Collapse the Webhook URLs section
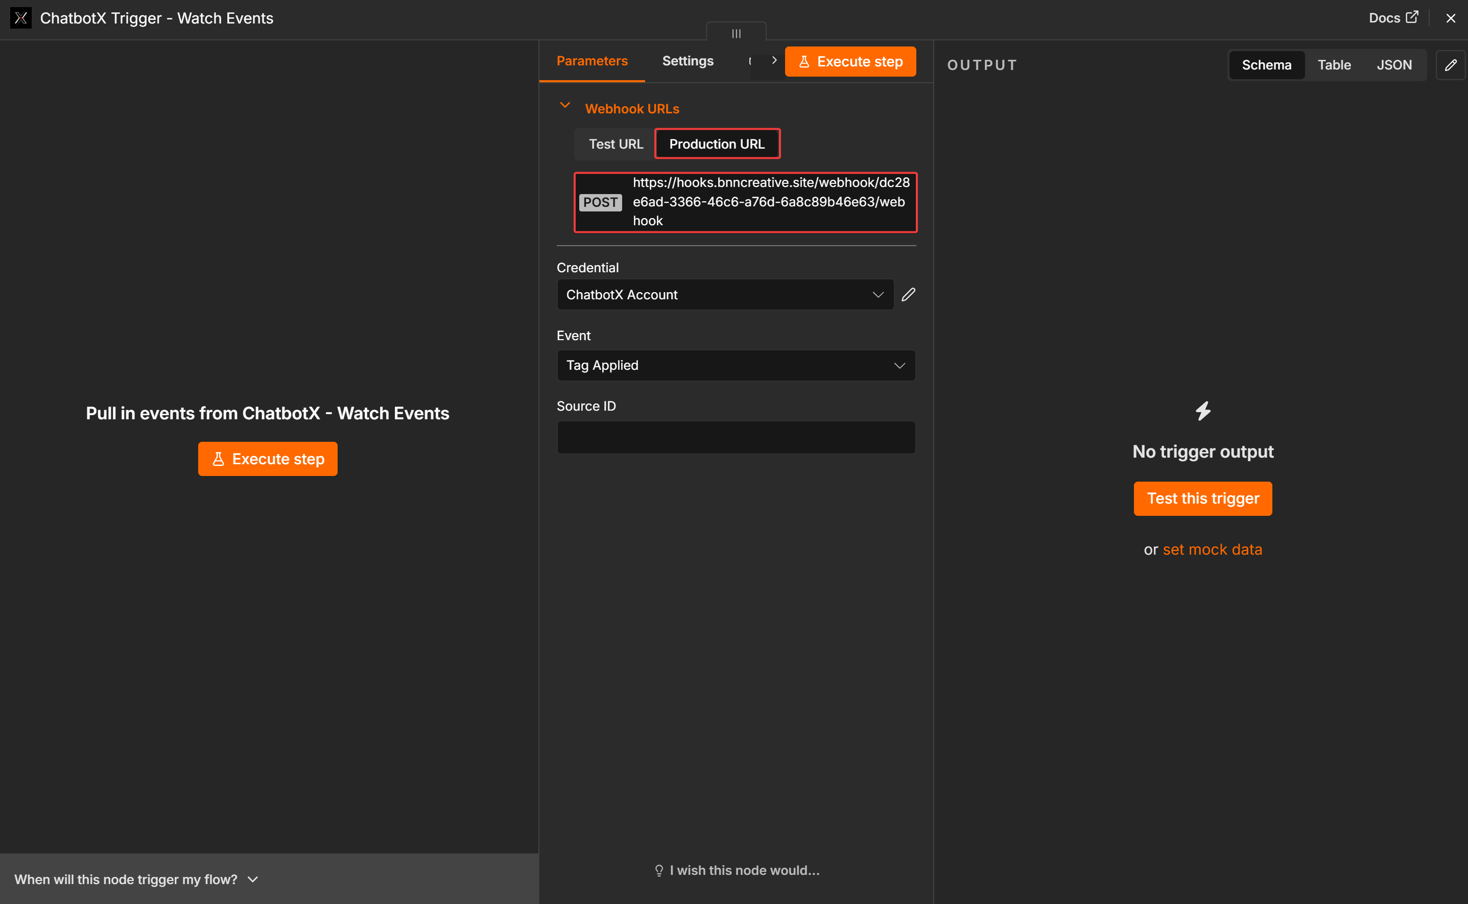 (564, 105)
